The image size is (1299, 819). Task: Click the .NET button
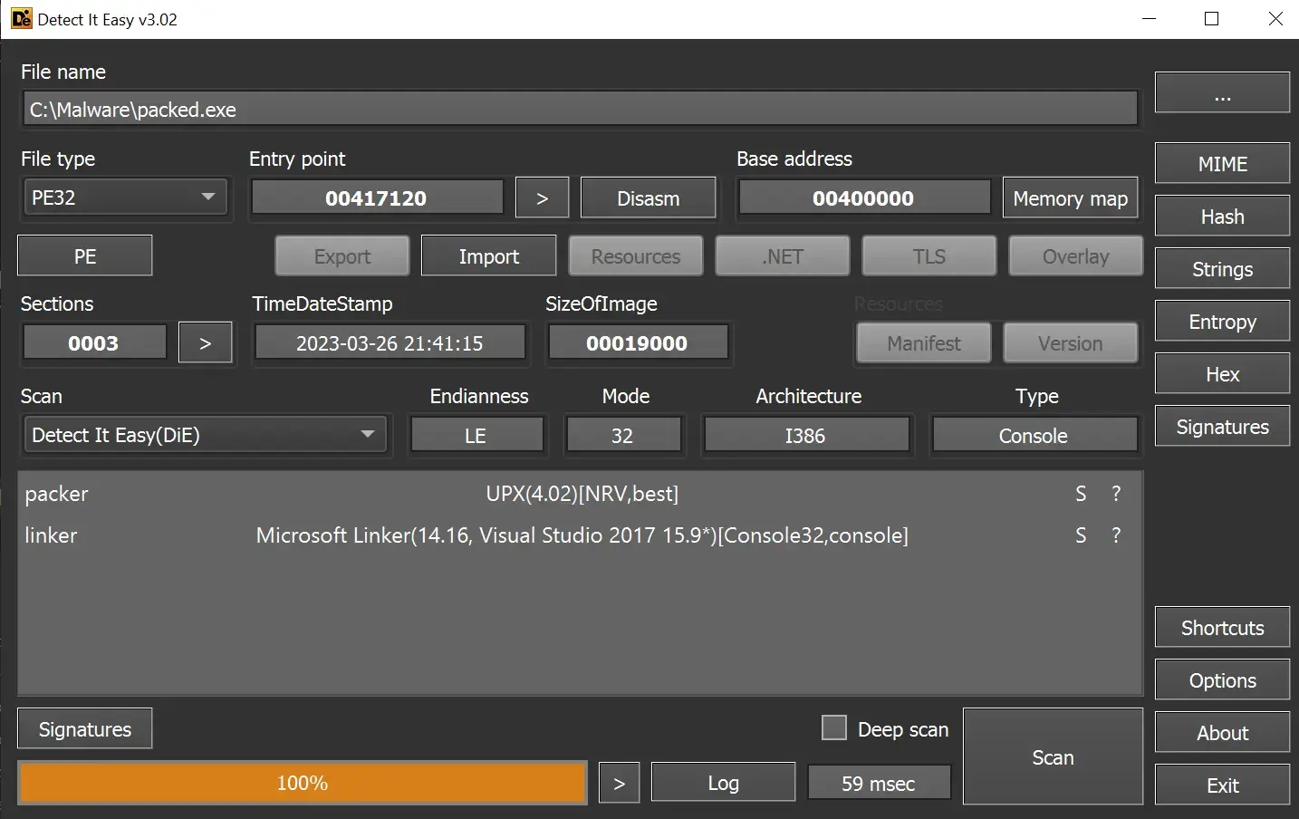pos(782,256)
